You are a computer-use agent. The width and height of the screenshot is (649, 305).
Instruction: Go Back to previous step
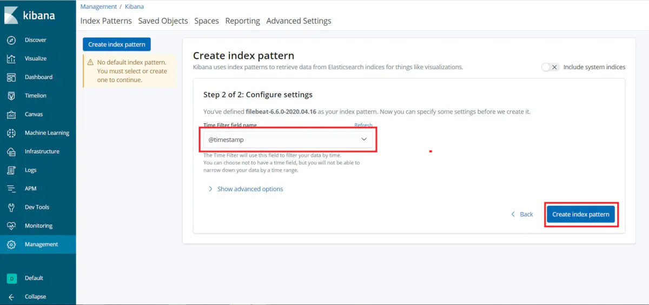point(522,214)
